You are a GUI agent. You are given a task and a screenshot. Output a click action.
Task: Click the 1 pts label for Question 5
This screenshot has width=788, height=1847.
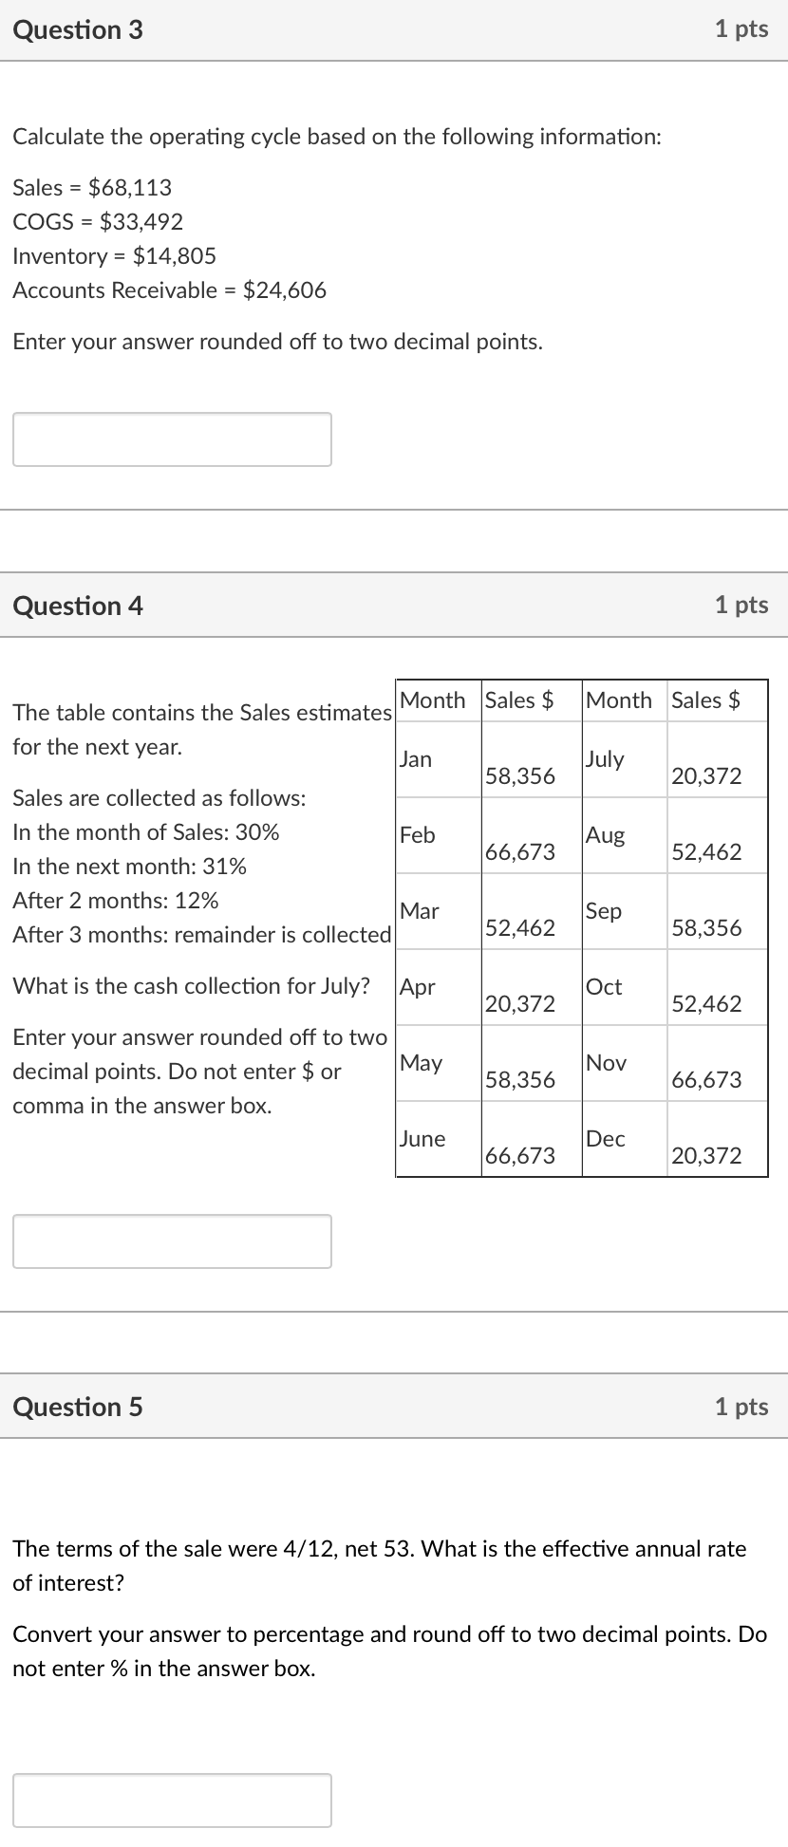click(x=742, y=1408)
